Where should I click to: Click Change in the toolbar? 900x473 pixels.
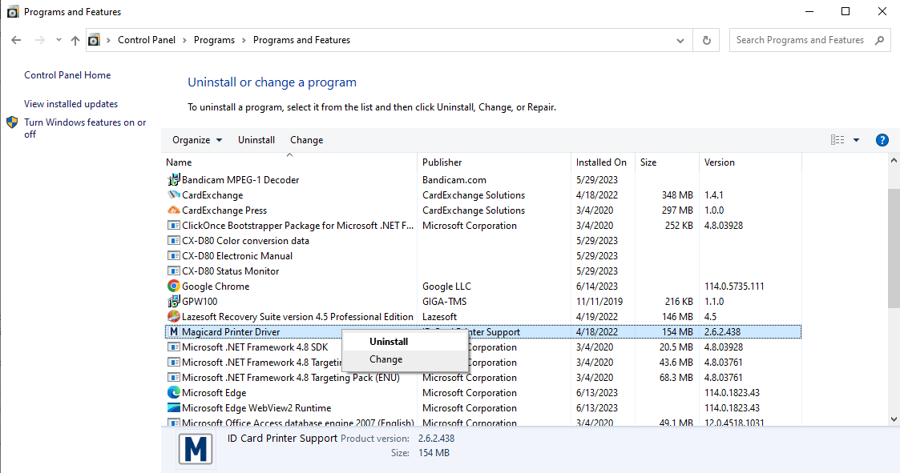click(x=306, y=140)
